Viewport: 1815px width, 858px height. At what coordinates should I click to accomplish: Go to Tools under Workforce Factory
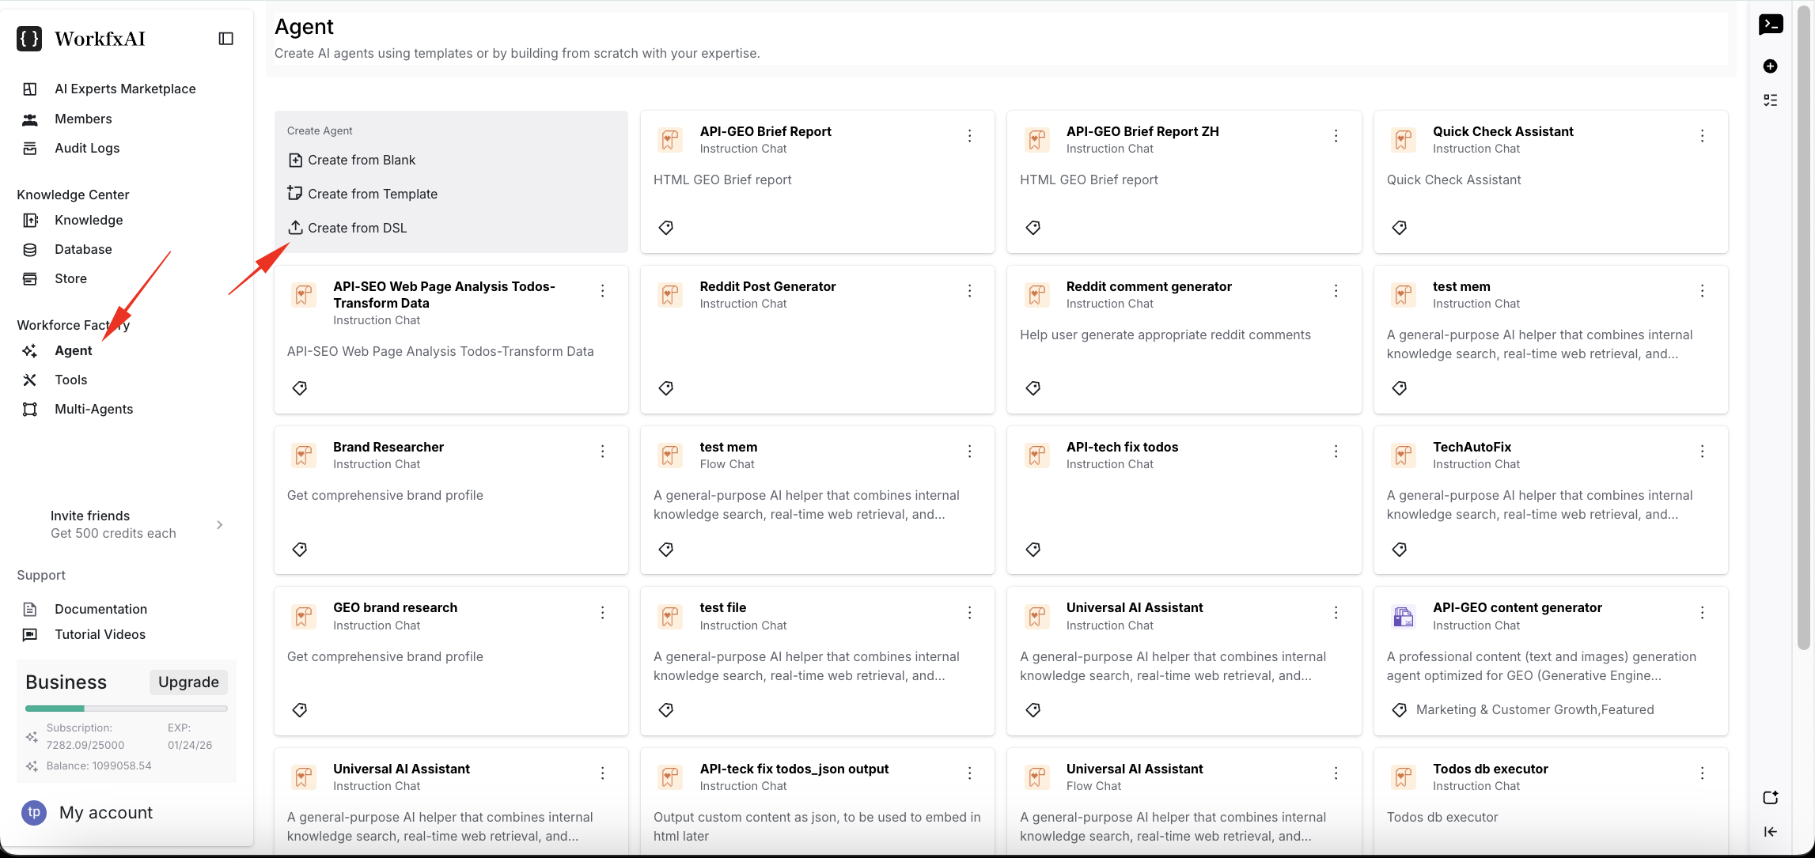click(x=70, y=380)
